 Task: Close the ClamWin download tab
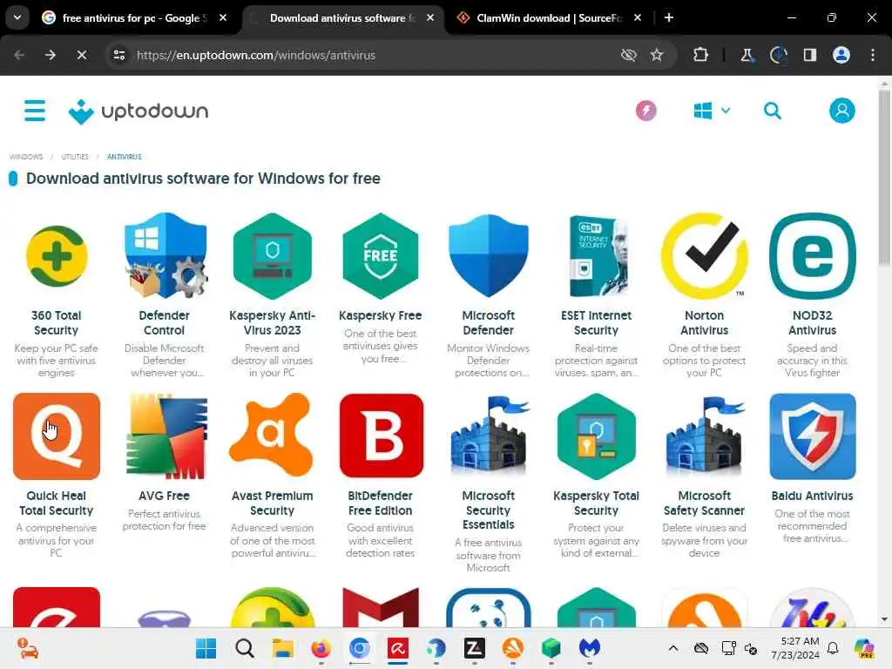[638, 17]
